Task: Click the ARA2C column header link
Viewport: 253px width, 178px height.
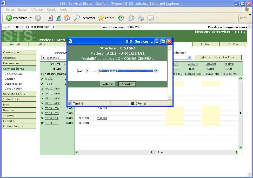Action: coord(193,64)
